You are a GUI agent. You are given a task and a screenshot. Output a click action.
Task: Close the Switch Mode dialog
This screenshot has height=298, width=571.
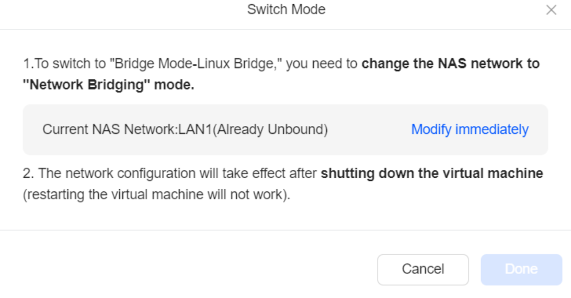pyautogui.click(x=551, y=10)
